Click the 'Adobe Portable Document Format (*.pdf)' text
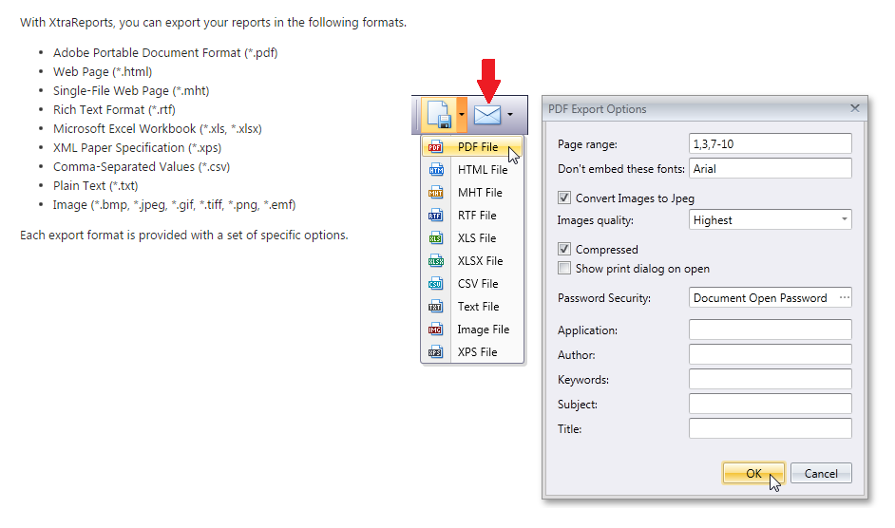Viewport: 895px width, 528px height. click(x=165, y=52)
